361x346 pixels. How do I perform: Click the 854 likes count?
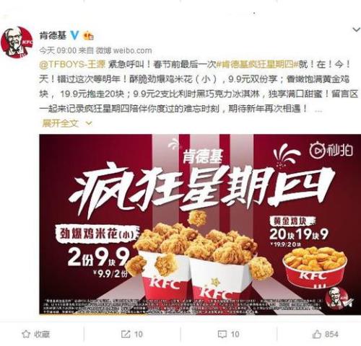pos(331,334)
